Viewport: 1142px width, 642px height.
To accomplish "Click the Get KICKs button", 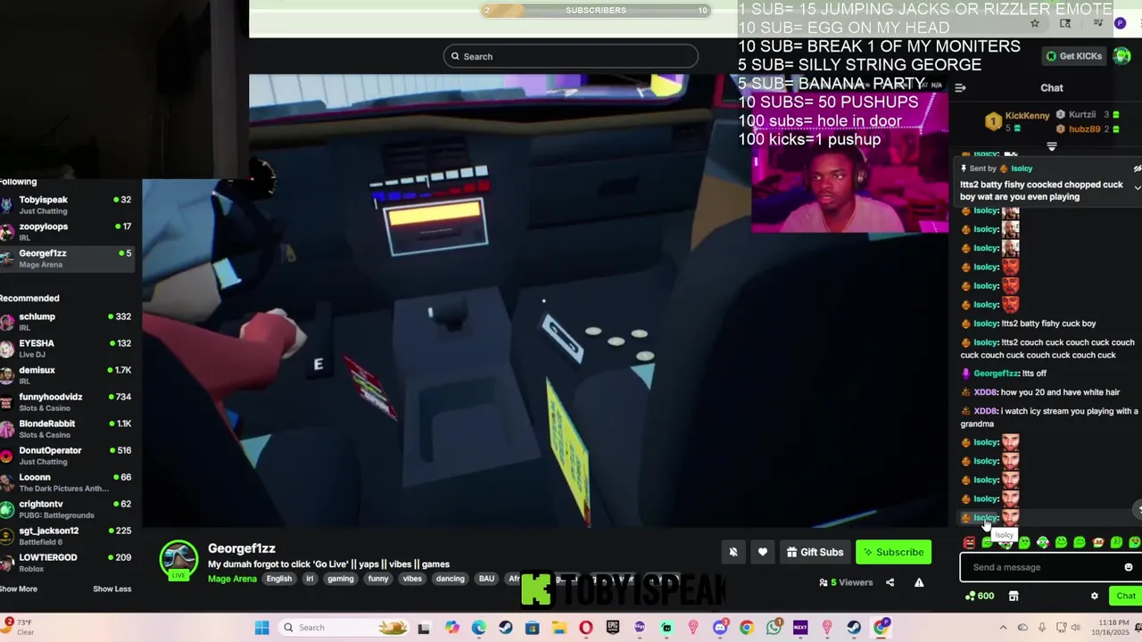I will click(1074, 56).
